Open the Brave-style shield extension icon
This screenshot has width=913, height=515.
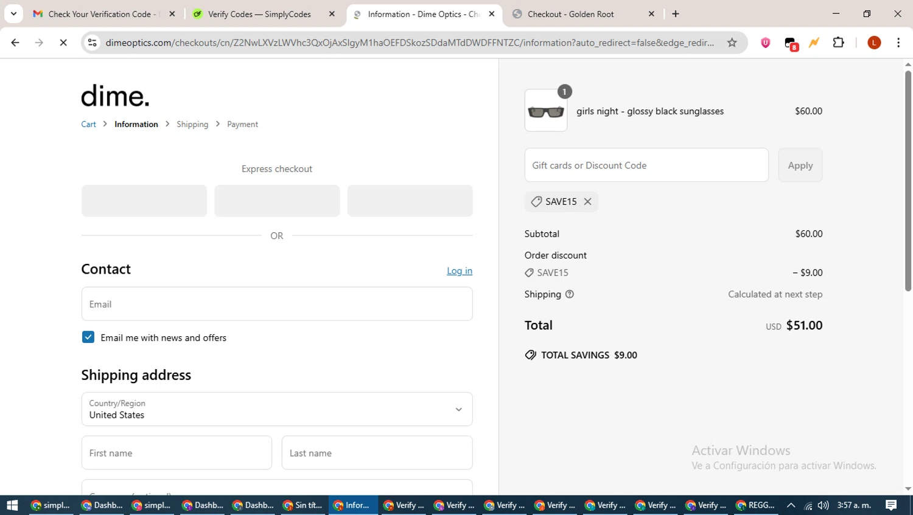765,43
